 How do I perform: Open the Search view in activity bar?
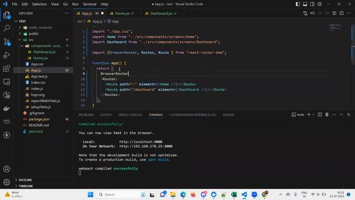pyautogui.click(x=7, y=28)
